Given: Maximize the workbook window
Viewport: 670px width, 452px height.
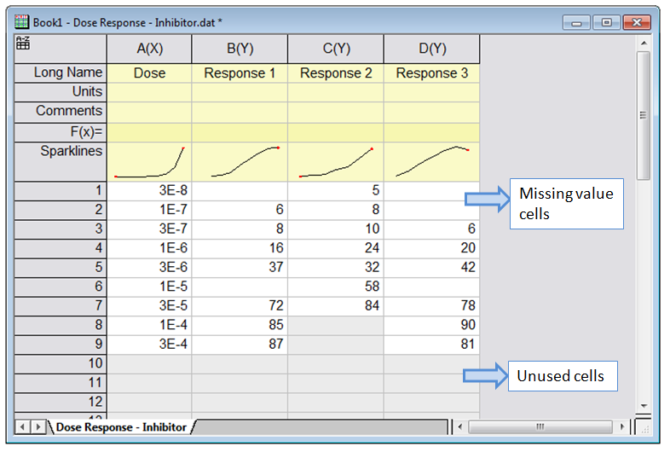Looking at the screenshot, I should coord(606,22).
